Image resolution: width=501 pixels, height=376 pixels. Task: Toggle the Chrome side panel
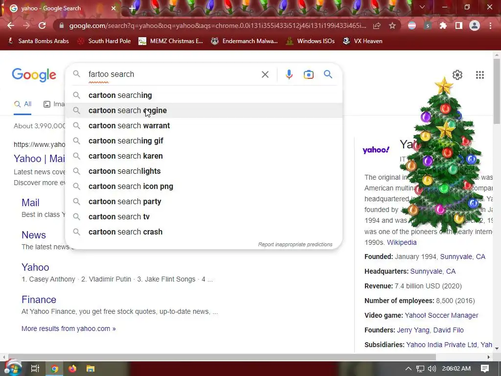click(459, 25)
